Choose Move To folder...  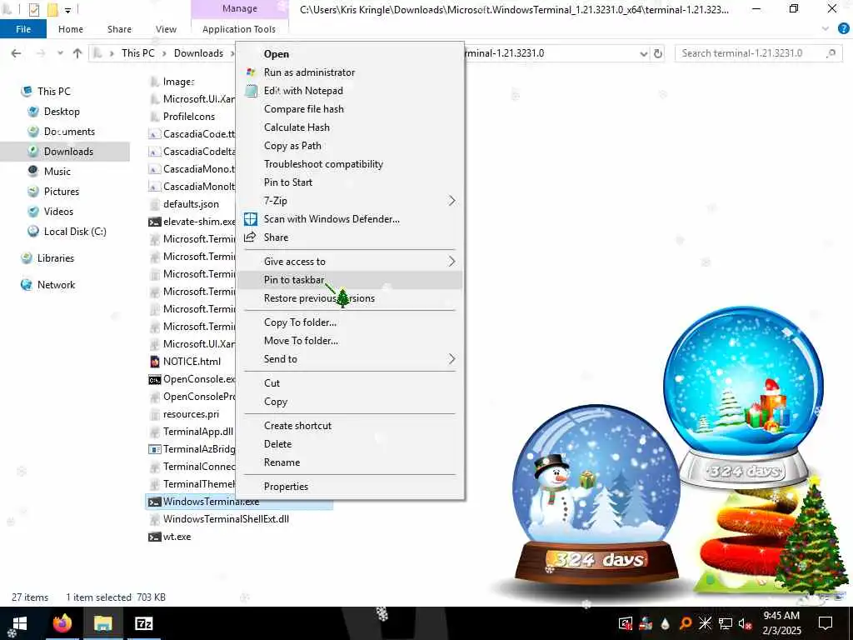point(351,341)
